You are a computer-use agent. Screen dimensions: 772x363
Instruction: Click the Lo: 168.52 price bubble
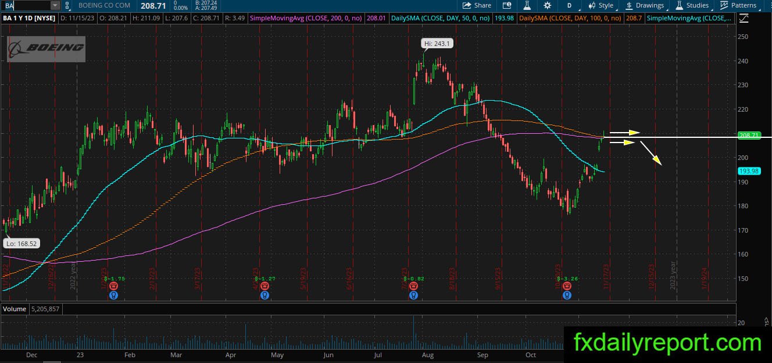[x=22, y=244]
